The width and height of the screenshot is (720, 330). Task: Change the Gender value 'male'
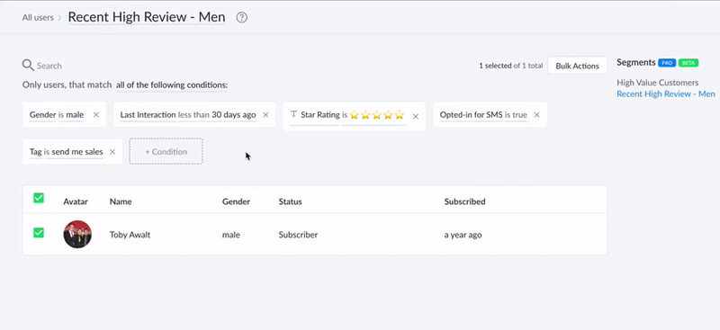[x=75, y=115]
